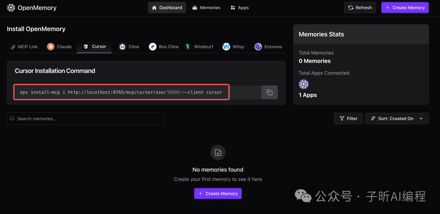The height and width of the screenshot is (214, 440).
Task: Click the Dashboard nav item
Action: (167, 8)
